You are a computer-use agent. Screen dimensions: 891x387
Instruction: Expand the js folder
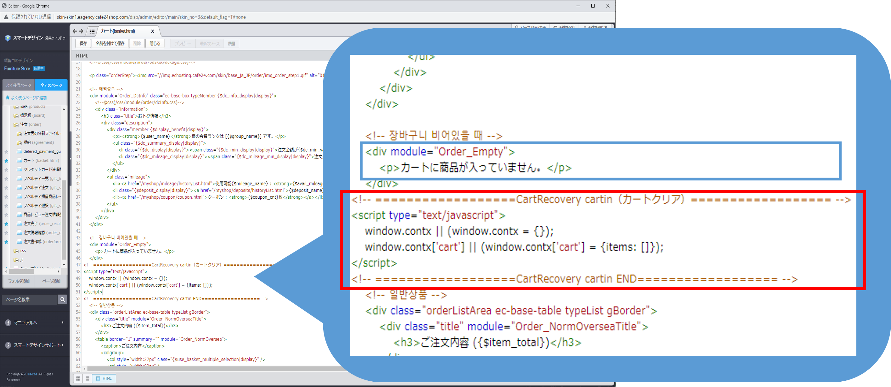pyautogui.click(x=16, y=260)
